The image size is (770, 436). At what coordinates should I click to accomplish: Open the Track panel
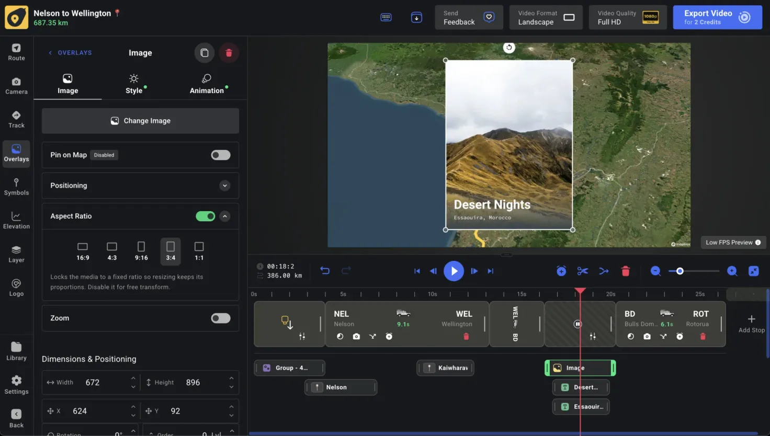[x=16, y=120]
